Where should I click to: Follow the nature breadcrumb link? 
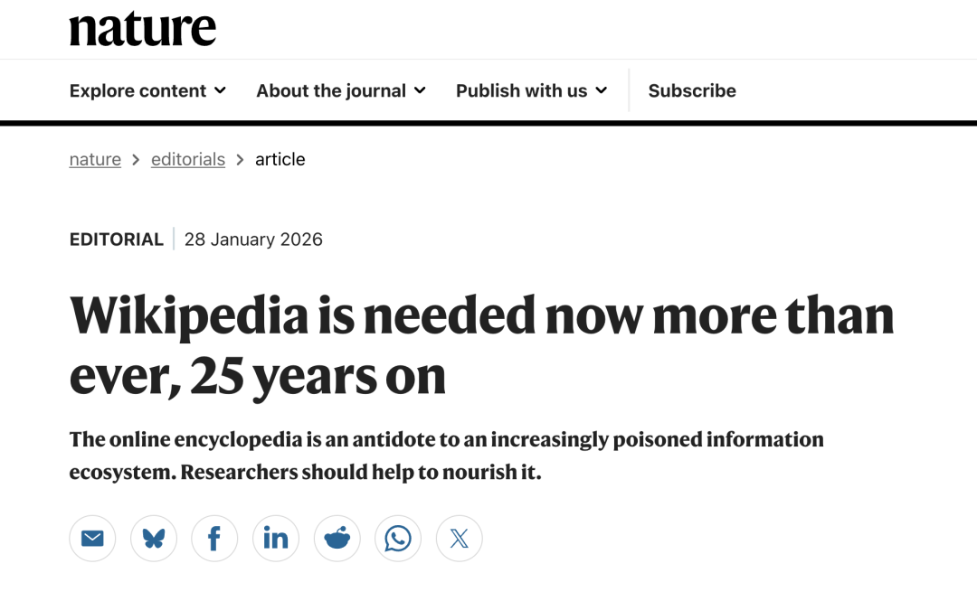click(x=95, y=159)
